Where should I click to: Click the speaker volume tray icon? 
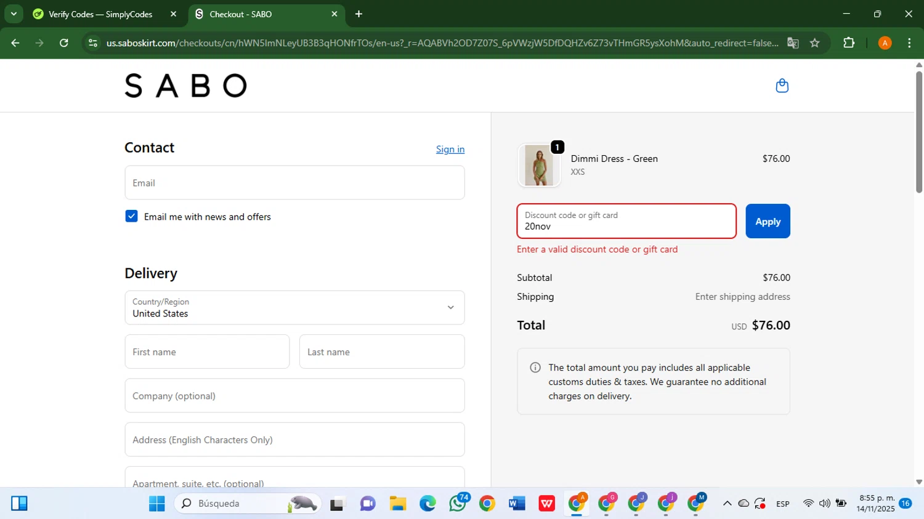[x=824, y=504]
